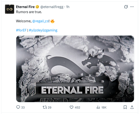This screenshot has height=114, width=139.
Task: Click the 452 likes count
Action: (77, 107)
